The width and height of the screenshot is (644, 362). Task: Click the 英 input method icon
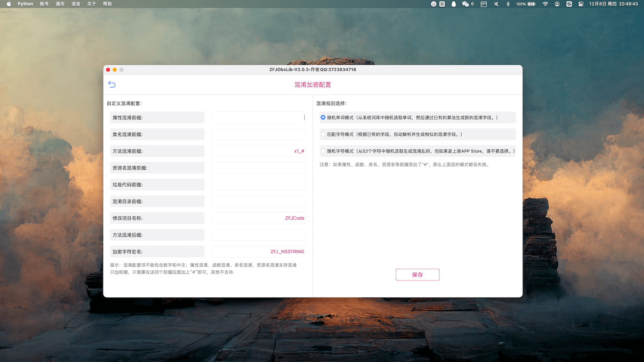point(442,4)
